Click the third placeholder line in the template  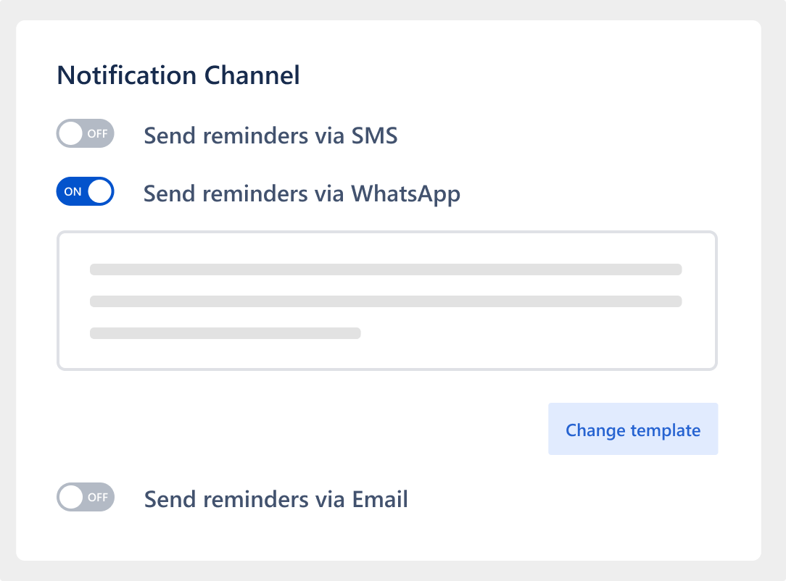coord(225,334)
